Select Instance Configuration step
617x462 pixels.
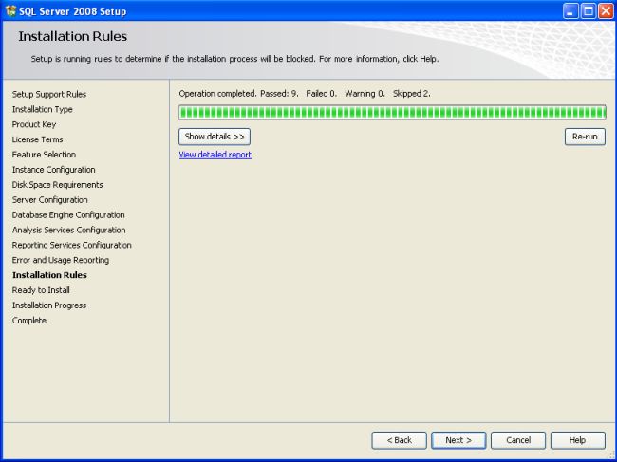(x=53, y=170)
